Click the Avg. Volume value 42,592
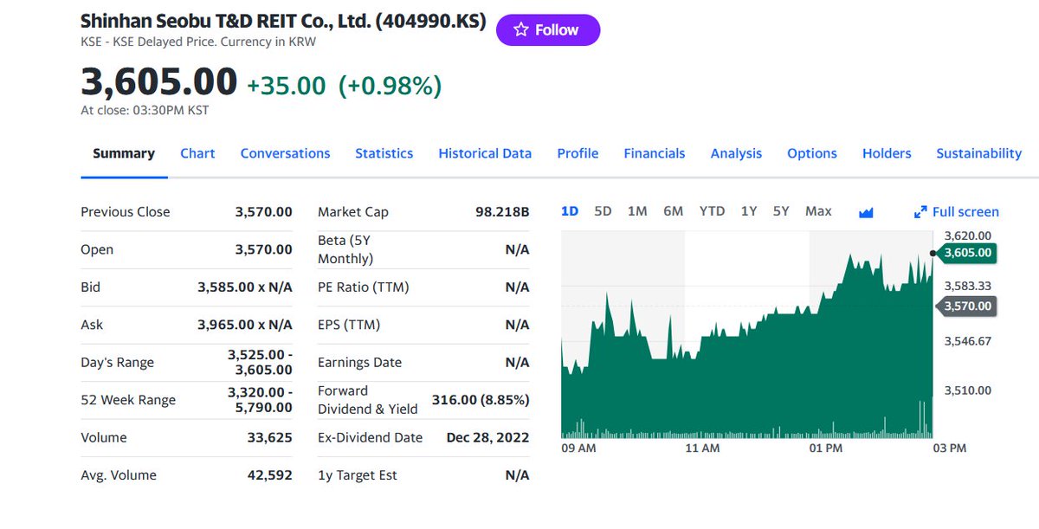 [270, 475]
